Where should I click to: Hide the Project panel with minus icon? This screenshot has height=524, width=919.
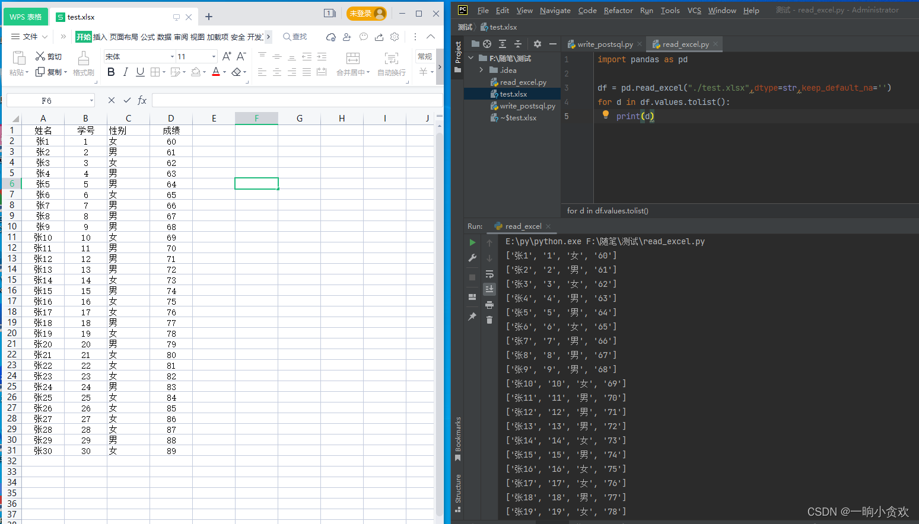(x=553, y=44)
